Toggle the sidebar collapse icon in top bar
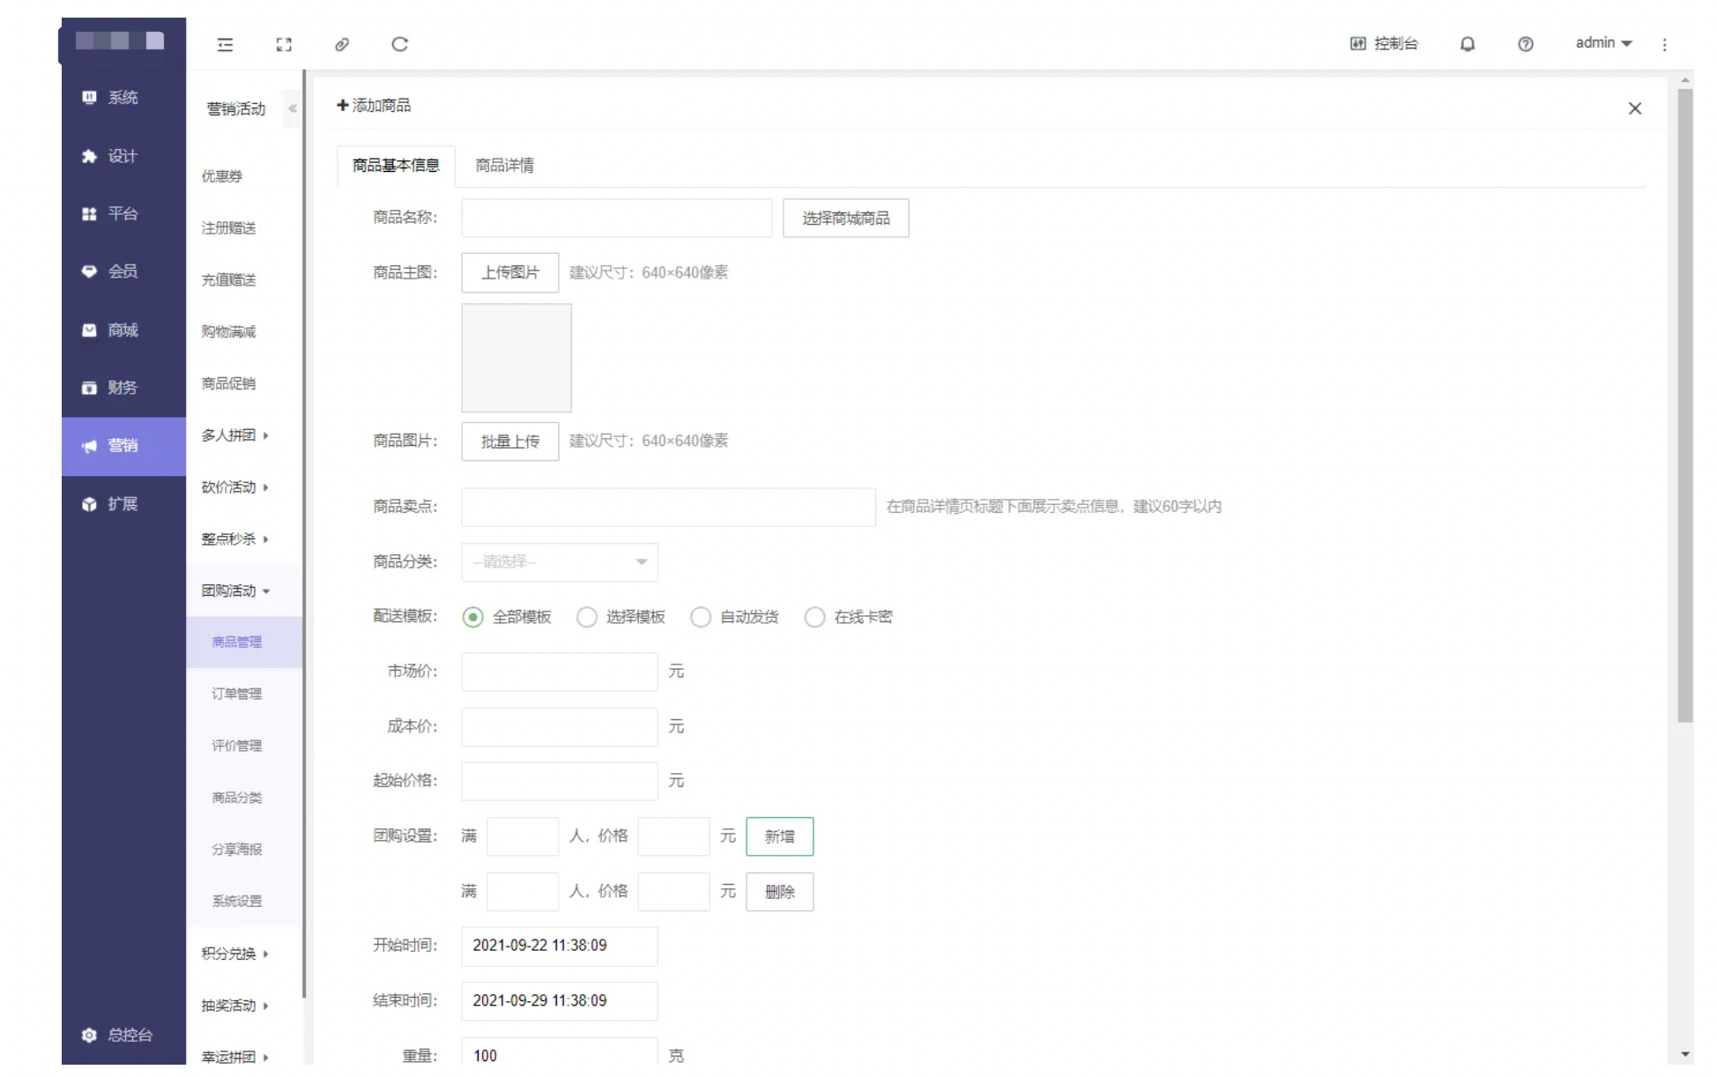Screen dimensions: 1717x1077 (x=226, y=44)
